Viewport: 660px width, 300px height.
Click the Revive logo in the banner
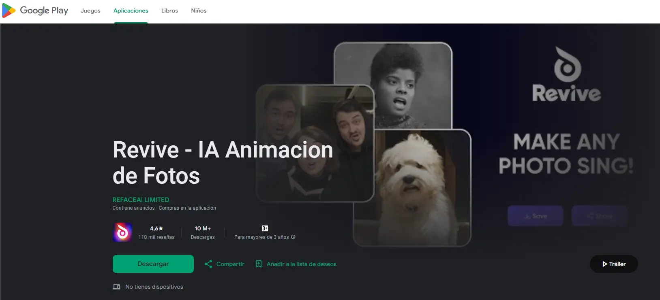[x=566, y=75]
